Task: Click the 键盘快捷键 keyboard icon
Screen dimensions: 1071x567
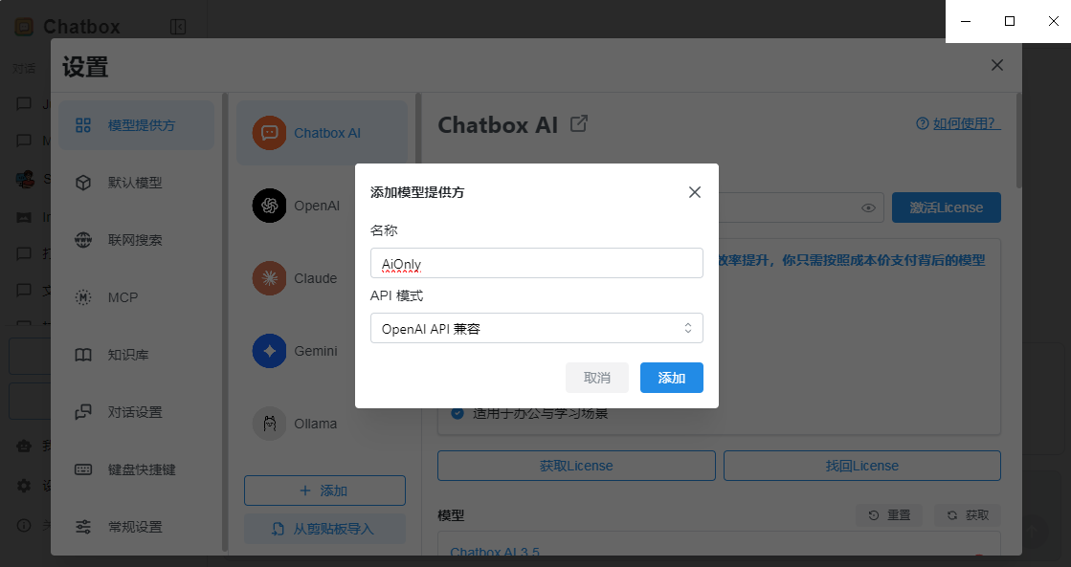Action: pos(83,469)
